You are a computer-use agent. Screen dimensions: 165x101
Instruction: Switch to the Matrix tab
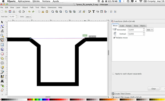coord(143,26)
